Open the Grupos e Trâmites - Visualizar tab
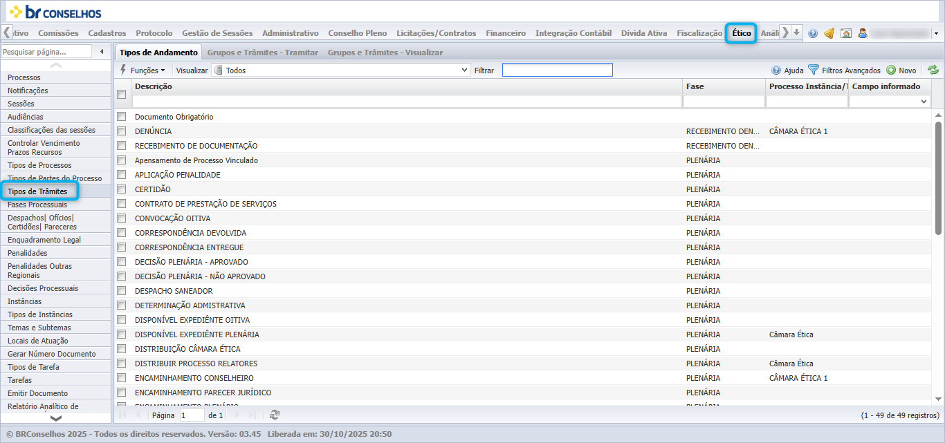 point(385,53)
